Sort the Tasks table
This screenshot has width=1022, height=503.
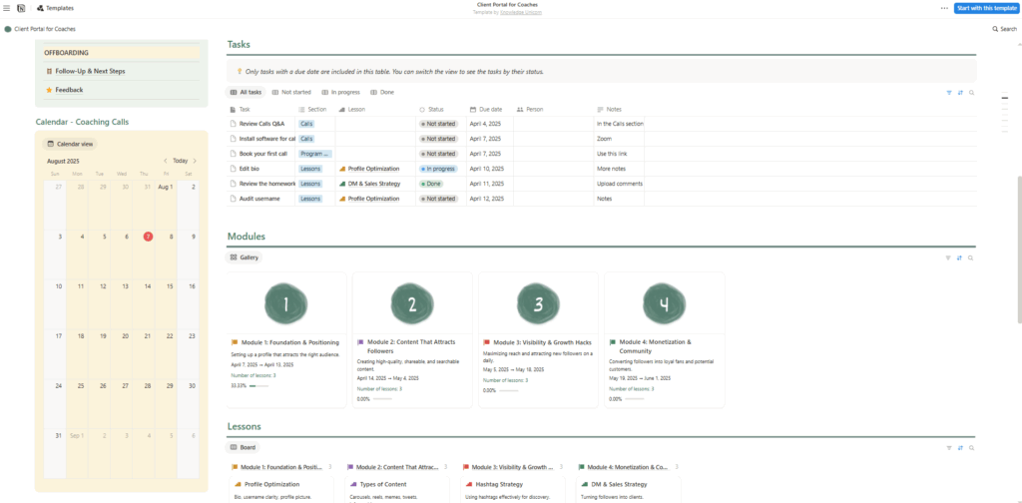click(x=960, y=93)
